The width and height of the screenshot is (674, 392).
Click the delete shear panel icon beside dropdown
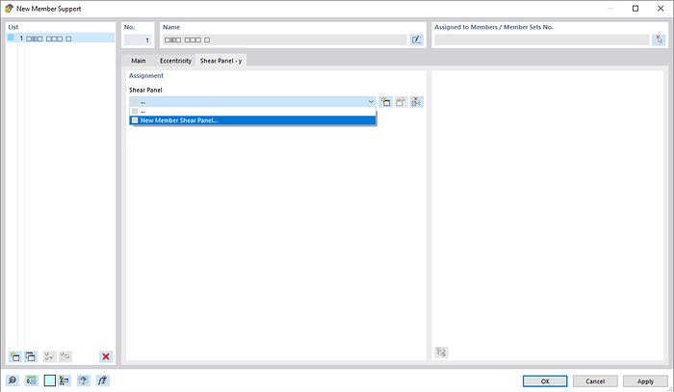(x=416, y=101)
